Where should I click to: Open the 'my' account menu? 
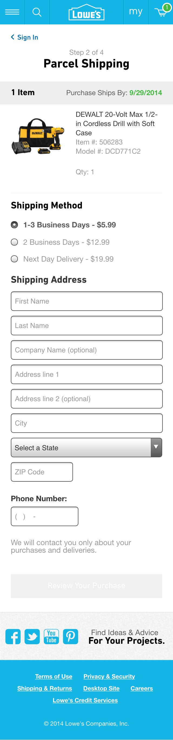point(135,12)
